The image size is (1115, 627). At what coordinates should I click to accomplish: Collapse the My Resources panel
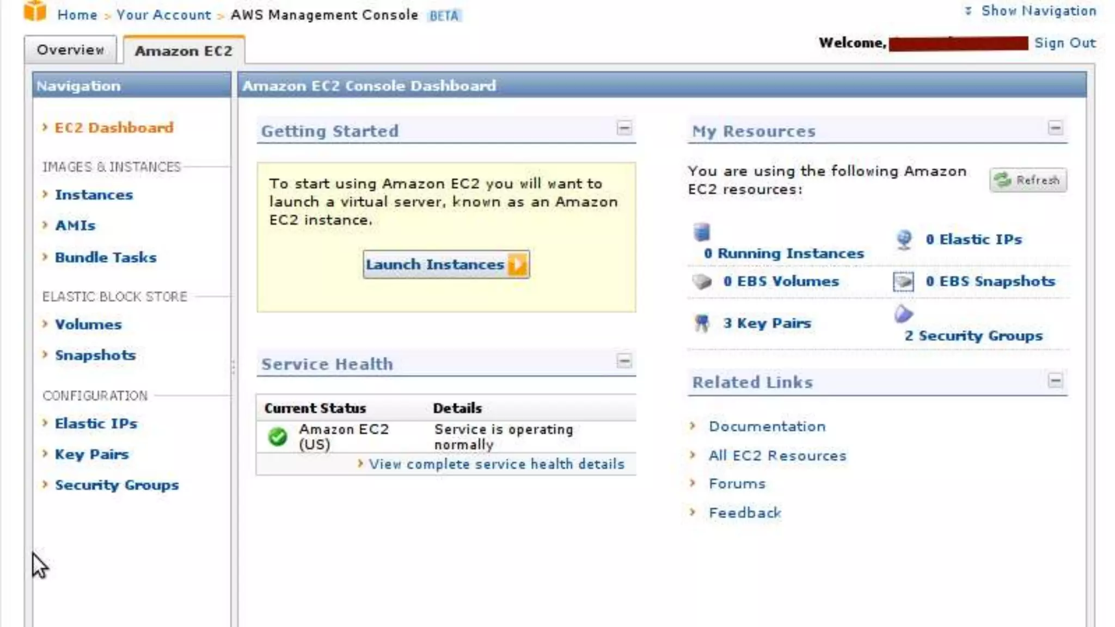(1055, 128)
